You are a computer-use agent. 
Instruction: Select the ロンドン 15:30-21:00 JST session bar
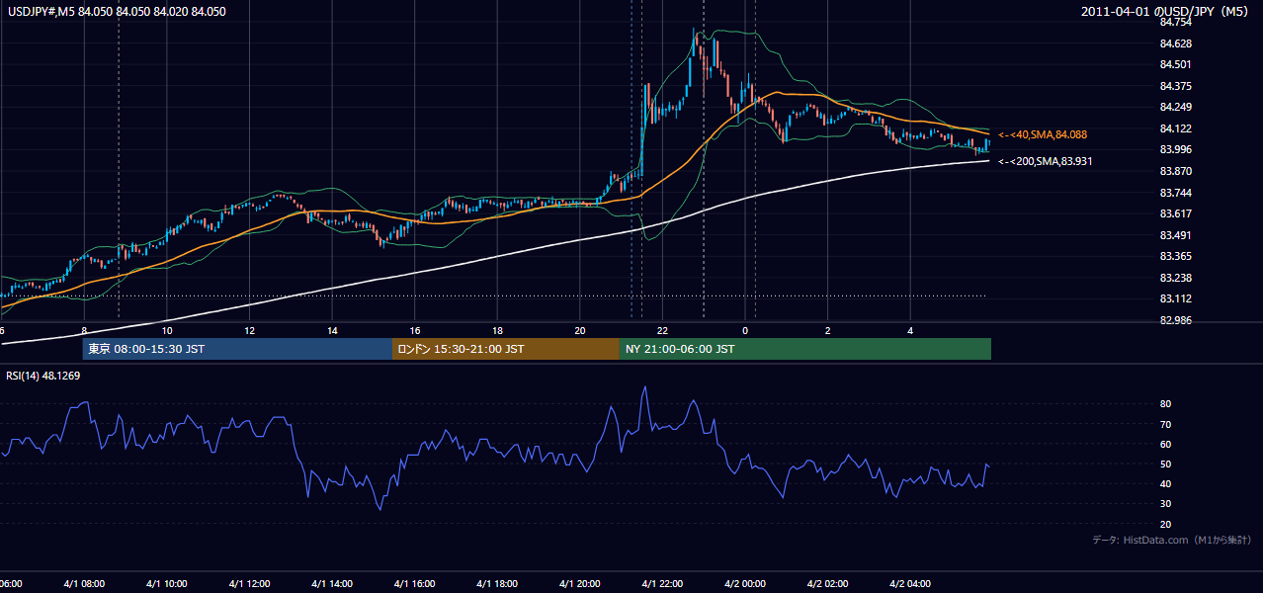click(505, 349)
